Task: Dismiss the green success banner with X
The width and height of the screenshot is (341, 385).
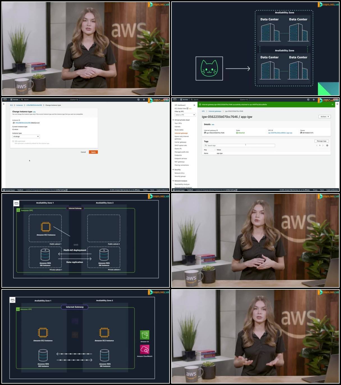Action: [x=333, y=105]
